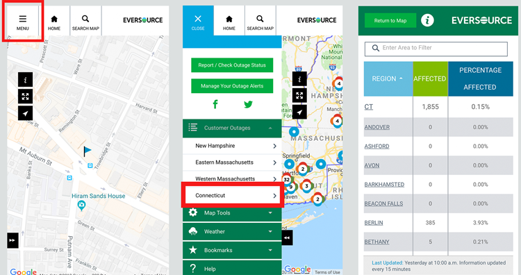Click the Return to Map button
This screenshot has height=275, width=521.
(x=390, y=20)
